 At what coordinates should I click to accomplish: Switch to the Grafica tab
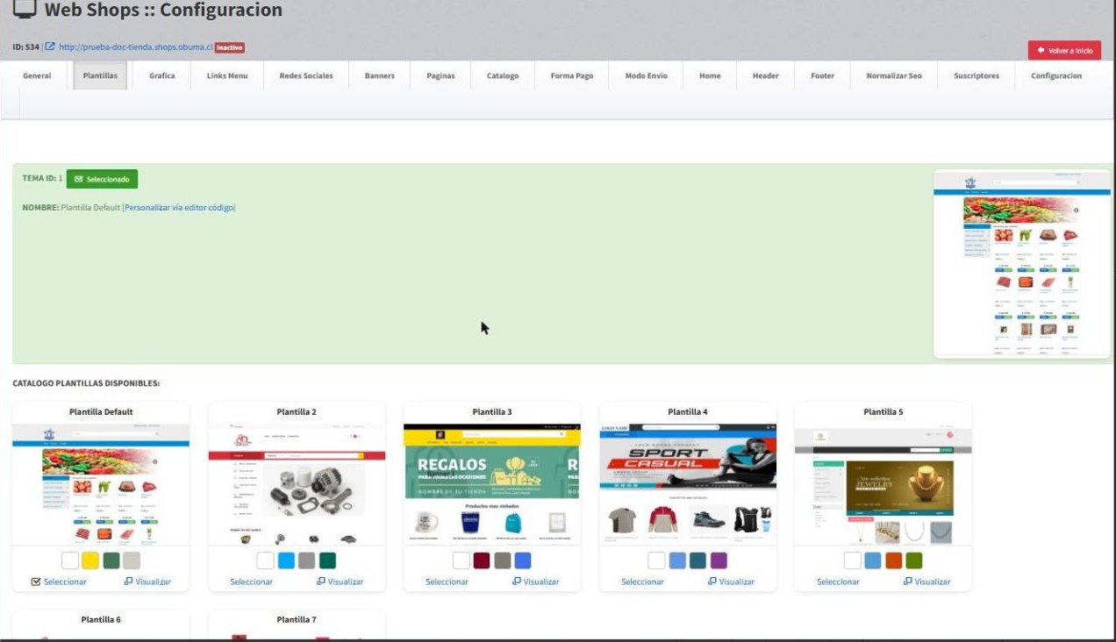point(161,75)
